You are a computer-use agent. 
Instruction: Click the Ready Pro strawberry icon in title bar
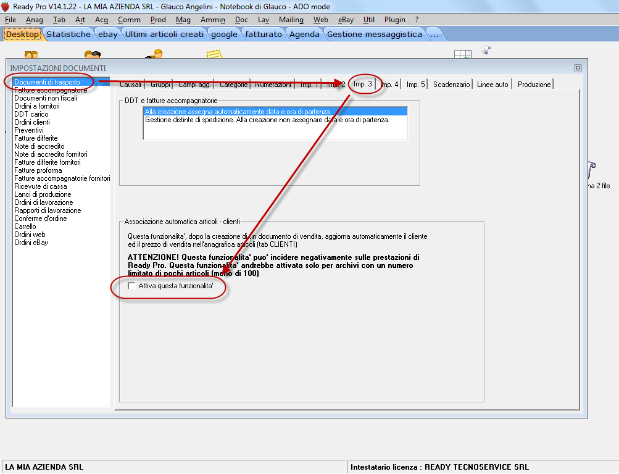5,6
